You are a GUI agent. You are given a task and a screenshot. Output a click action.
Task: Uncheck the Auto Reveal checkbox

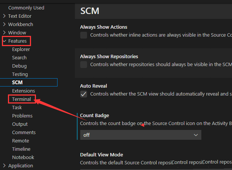click(84, 94)
